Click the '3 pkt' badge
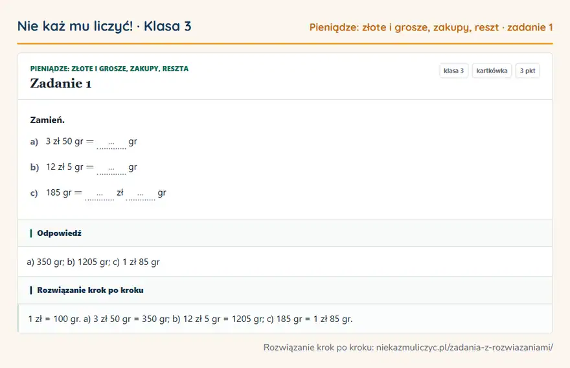This screenshot has width=570, height=368. (x=527, y=71)
